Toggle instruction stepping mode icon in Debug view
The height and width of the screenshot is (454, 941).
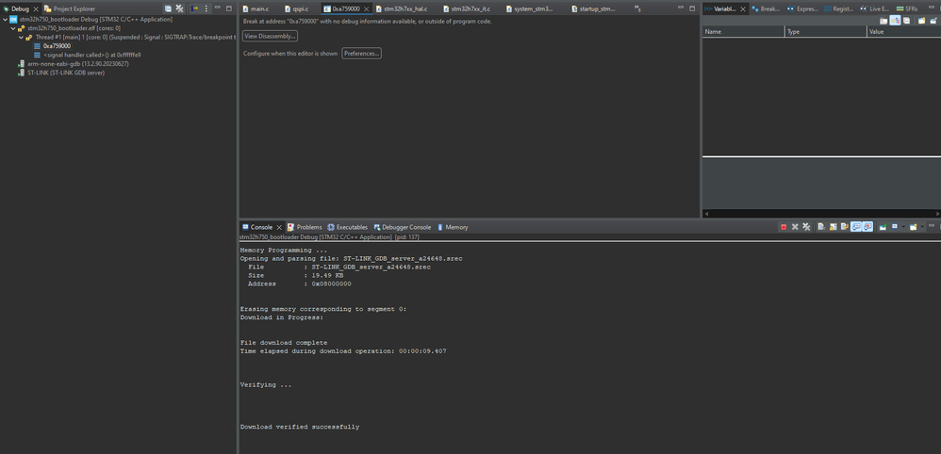(x=195, y=8)
